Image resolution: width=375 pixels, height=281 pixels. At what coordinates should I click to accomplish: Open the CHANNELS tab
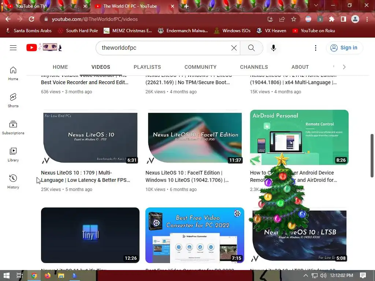coord(254,67)
